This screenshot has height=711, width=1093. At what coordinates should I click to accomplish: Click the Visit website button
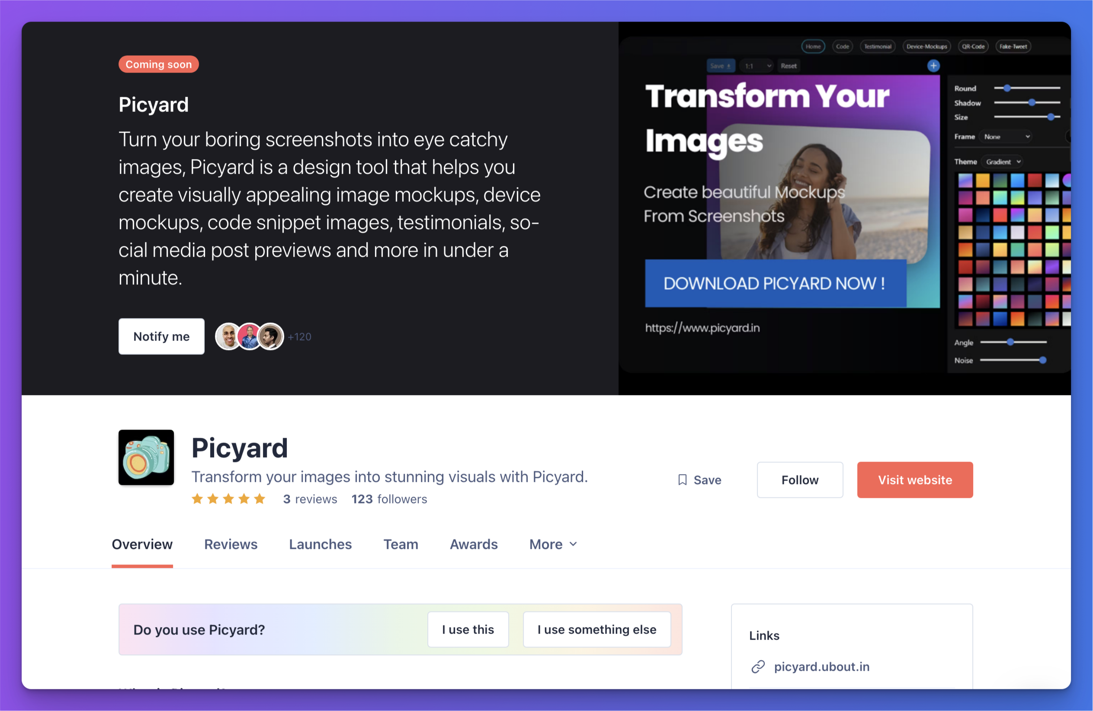[x=915, y=480]
